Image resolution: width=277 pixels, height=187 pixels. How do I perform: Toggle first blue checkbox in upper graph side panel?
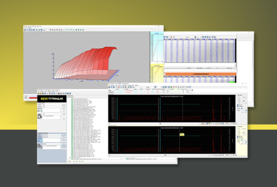point(237,104)
